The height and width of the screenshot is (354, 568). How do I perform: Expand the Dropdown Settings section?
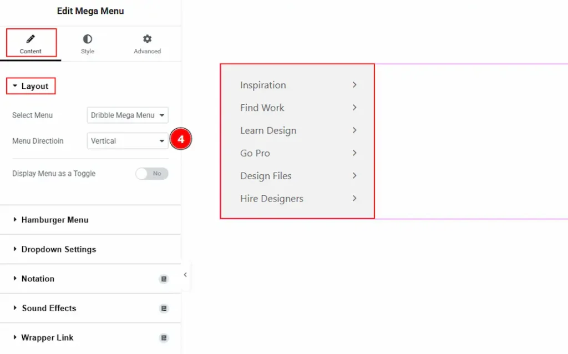tap(59, 249)
